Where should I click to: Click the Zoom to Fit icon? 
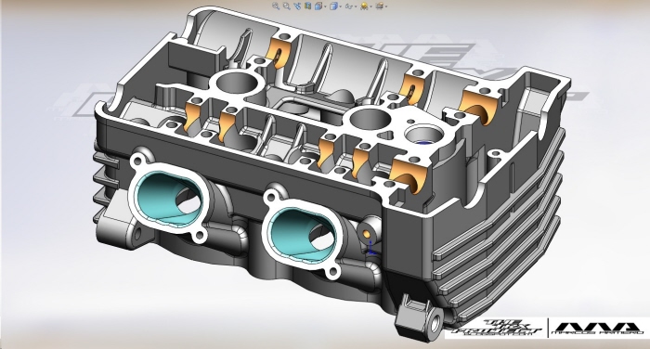click(276, 6)
